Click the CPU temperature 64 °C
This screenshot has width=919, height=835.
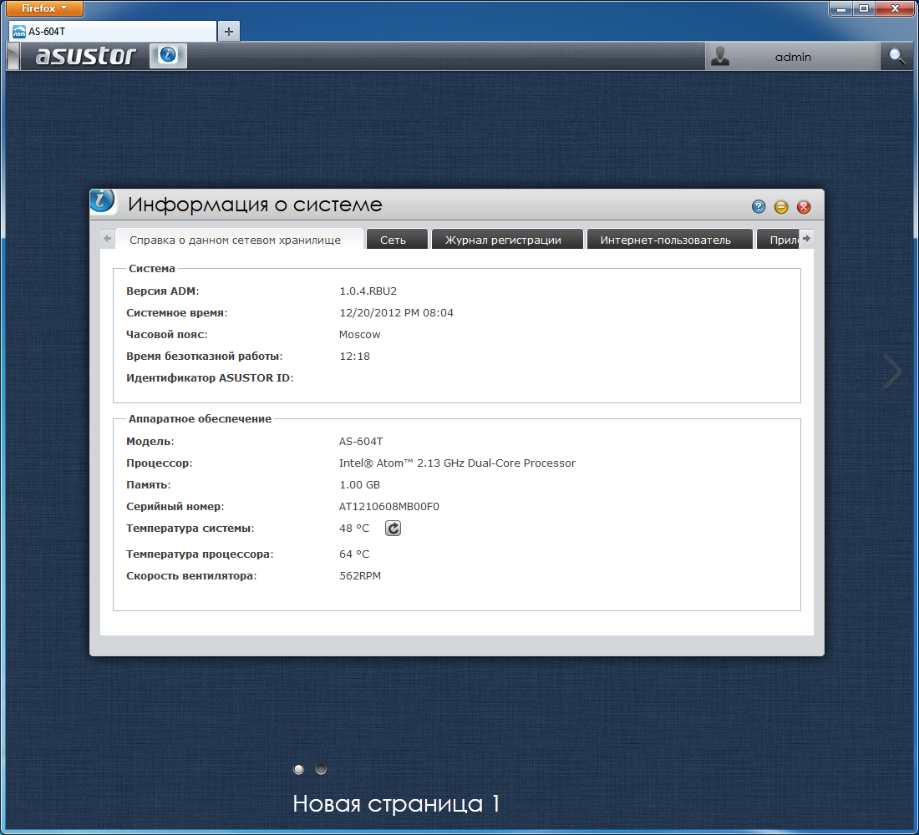click(354, 554)
